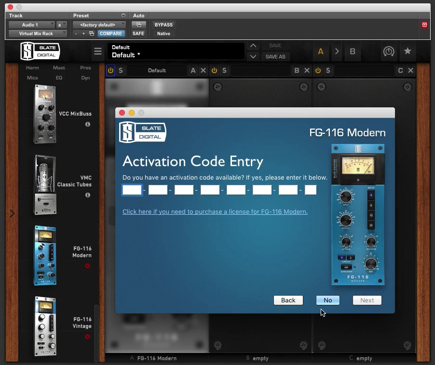Copy A settings to B with arrow
Screen dimensions: 435x365
click(x=337, y=52)
